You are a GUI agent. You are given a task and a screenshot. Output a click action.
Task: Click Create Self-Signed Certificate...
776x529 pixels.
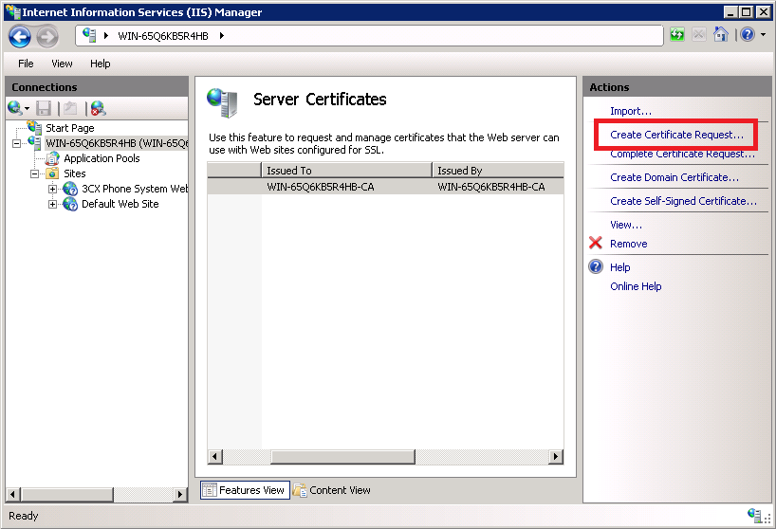click(x=683, y=201)
